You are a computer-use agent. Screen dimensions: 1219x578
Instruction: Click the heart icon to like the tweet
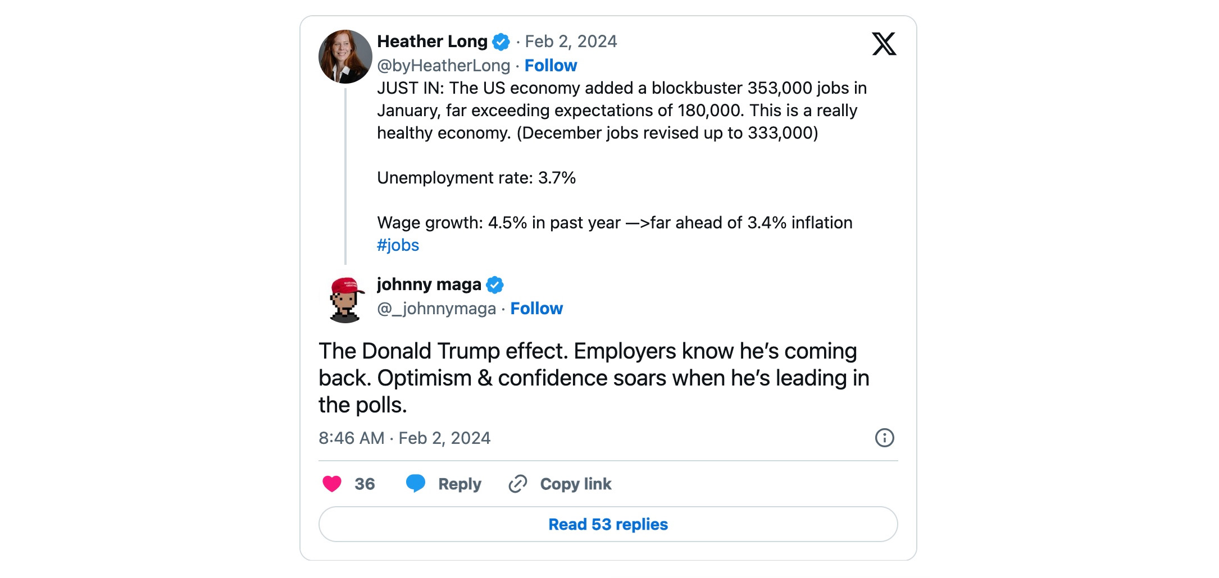(333, 483)
